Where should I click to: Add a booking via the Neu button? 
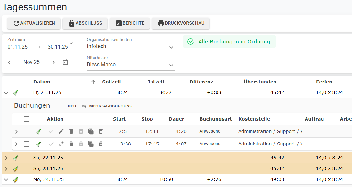click(x=68, y=105)
